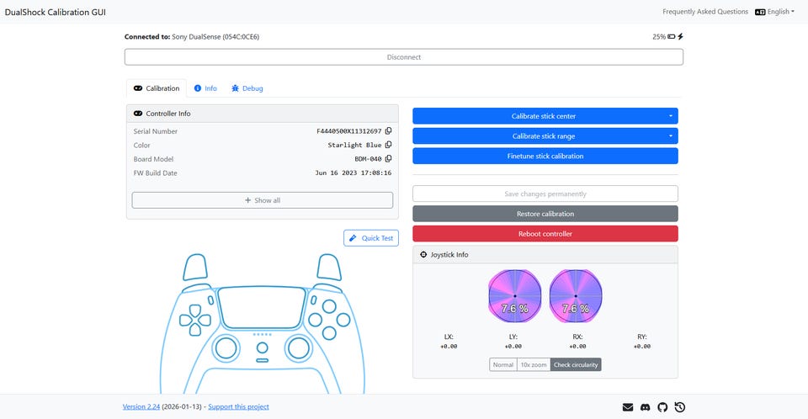Click the language translate icon
This screenshot has width=808, height=419.
point(760,12)
